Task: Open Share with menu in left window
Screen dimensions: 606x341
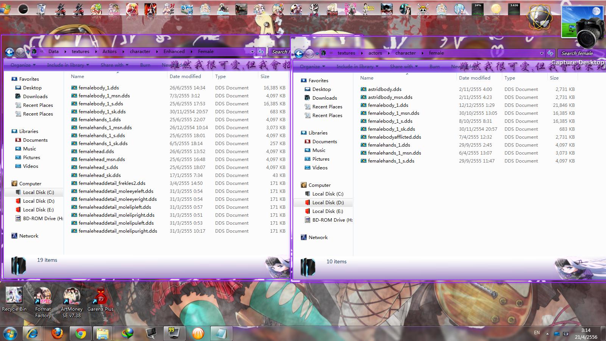Action: coord(114,65)
